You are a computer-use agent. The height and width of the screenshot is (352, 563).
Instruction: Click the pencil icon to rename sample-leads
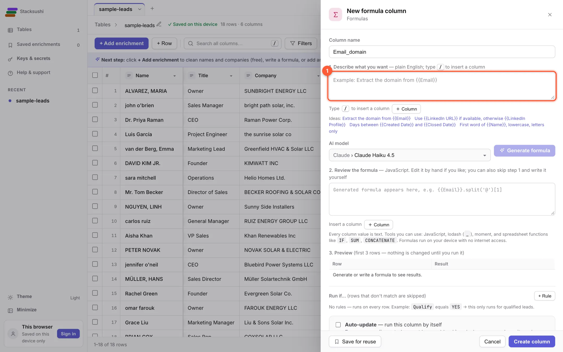point(159,24)
